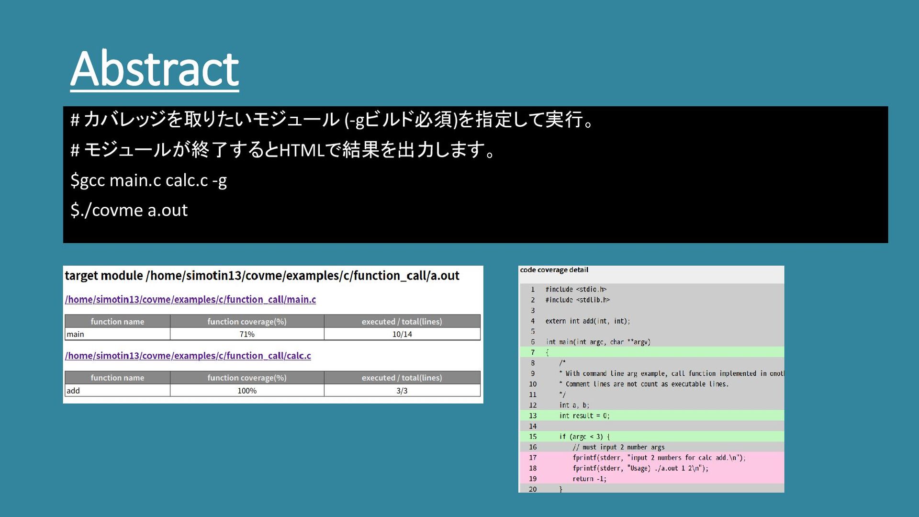Click the Abstract slide title
919x517 pixels.
[154, 68]
